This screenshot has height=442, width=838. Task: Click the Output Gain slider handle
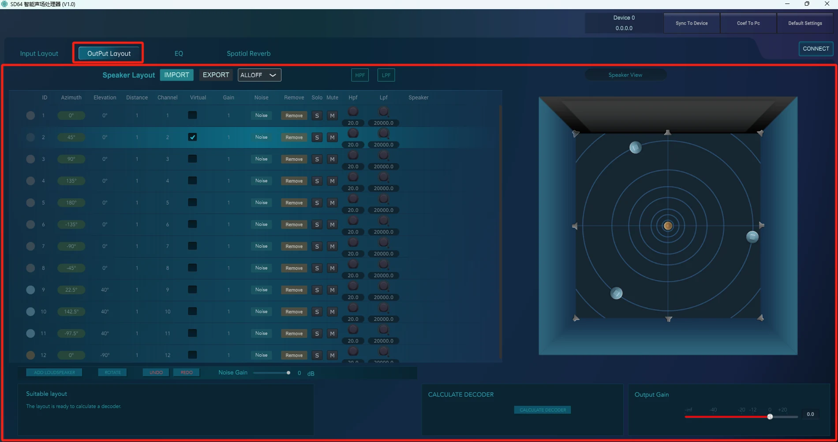click(x=770, y=416)
